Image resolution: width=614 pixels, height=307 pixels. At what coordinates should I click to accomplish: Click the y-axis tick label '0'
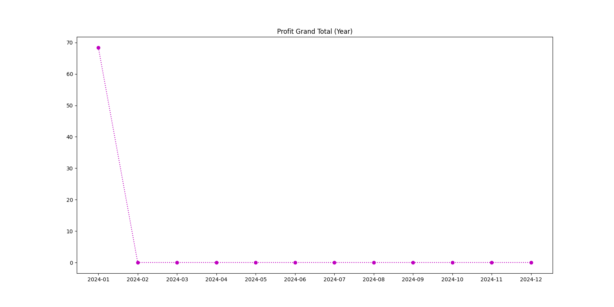tap(71, 263)
